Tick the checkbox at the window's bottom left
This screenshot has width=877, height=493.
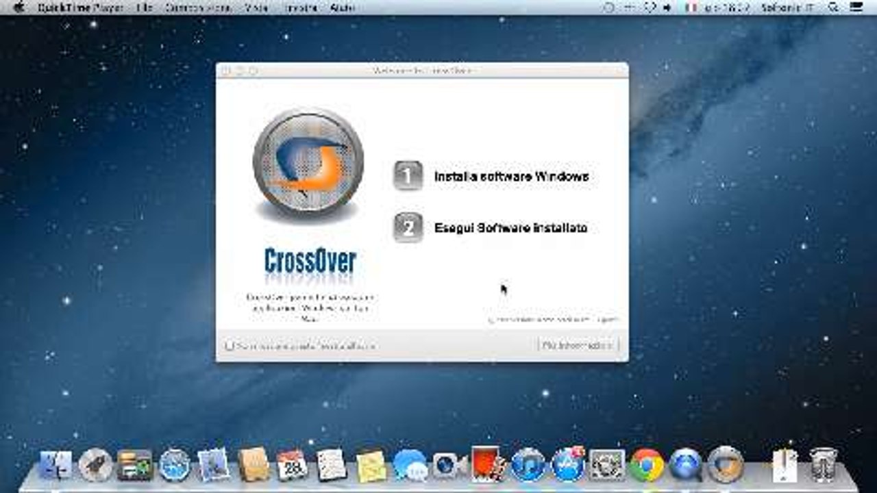pos(230,346)
